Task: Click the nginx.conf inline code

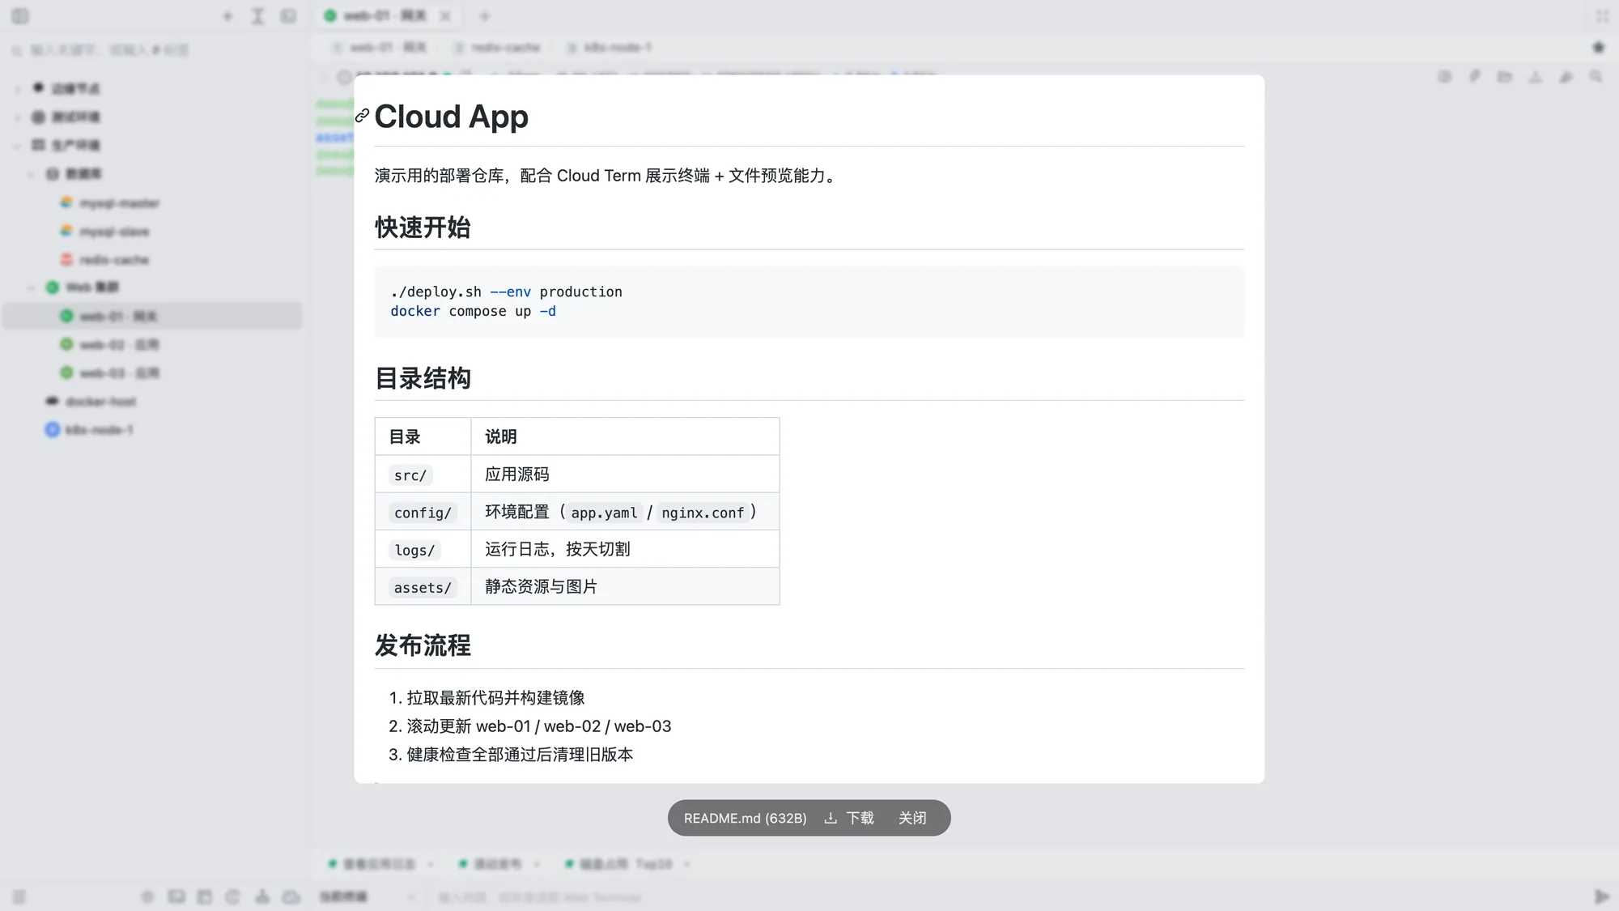Action: 703,513
